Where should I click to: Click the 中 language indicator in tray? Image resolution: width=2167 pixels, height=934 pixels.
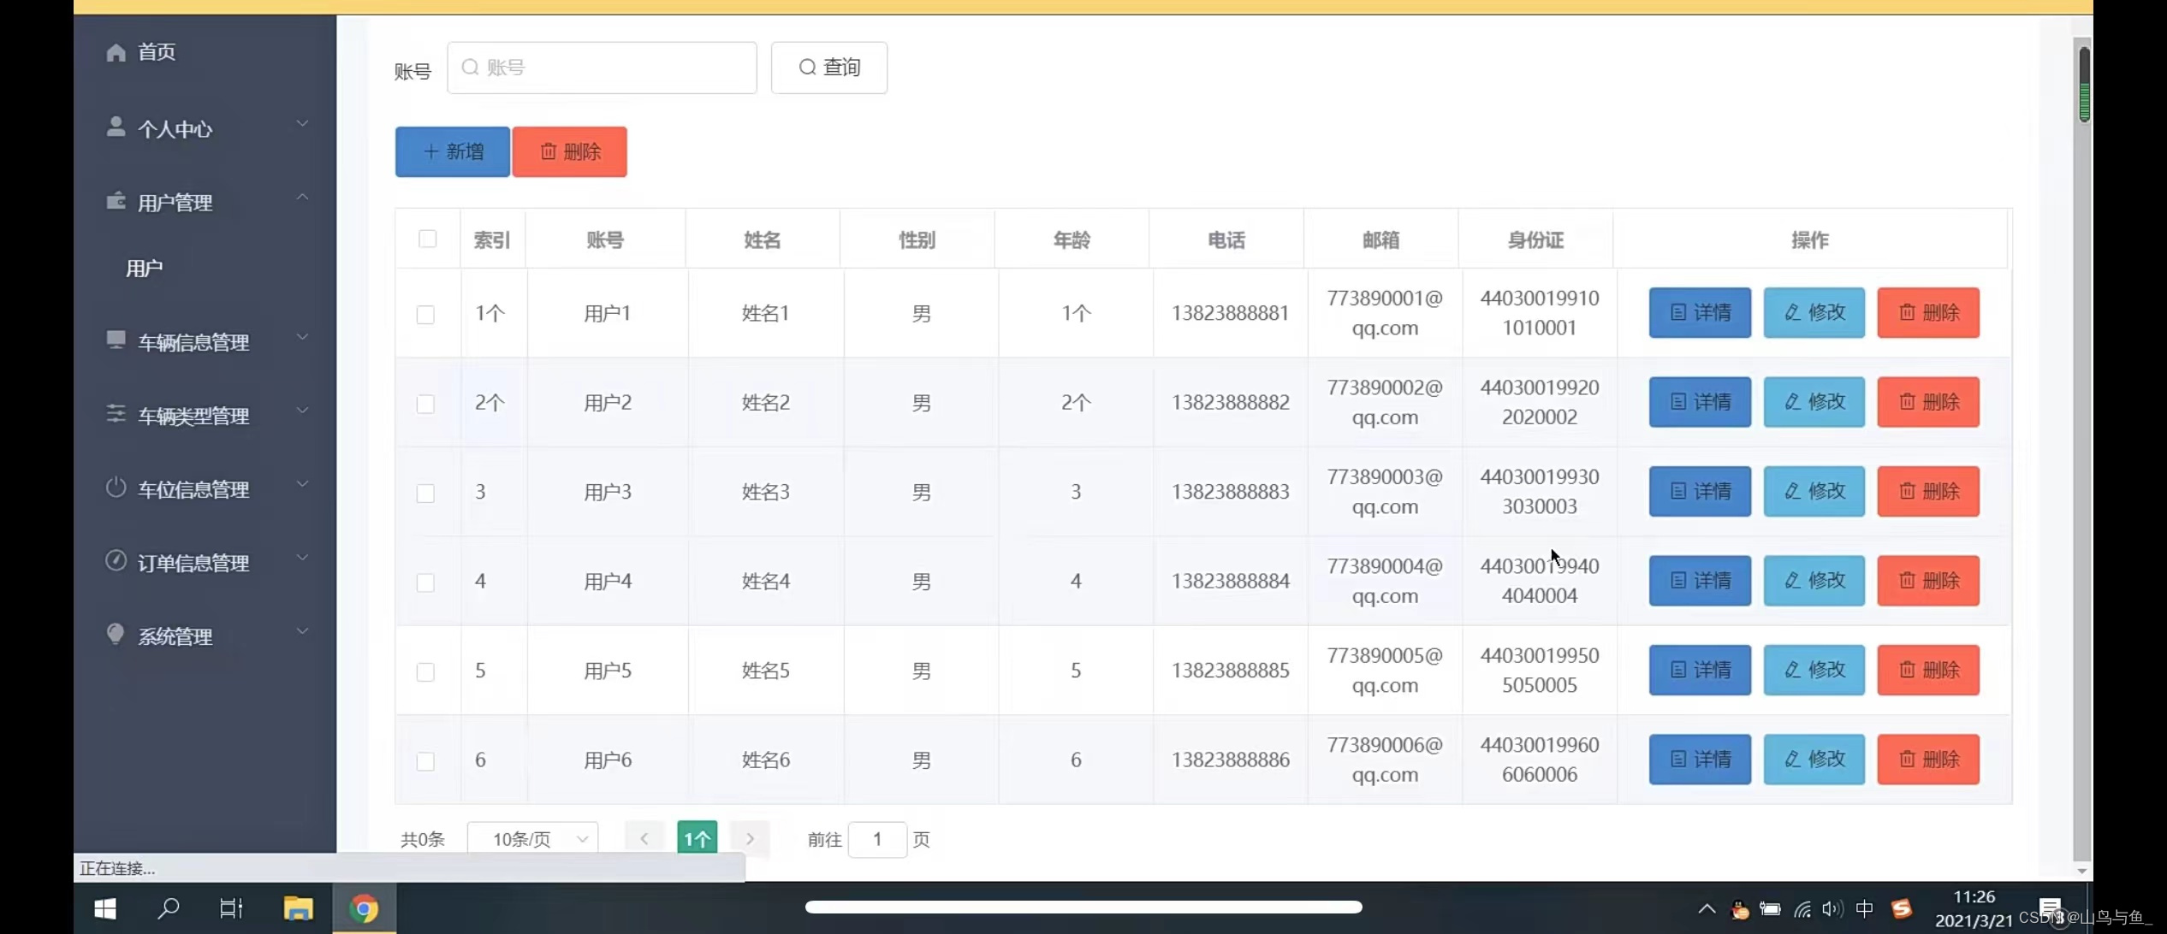click(1864, 908)
